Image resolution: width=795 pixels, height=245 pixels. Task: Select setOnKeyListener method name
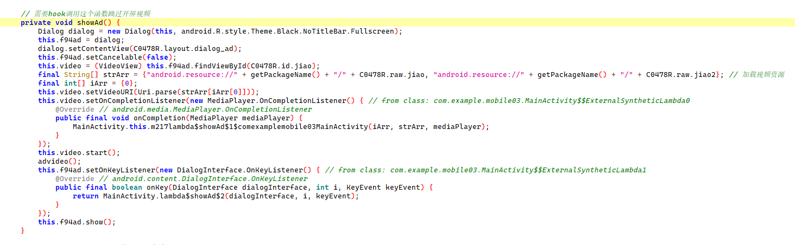pos(121,170)
